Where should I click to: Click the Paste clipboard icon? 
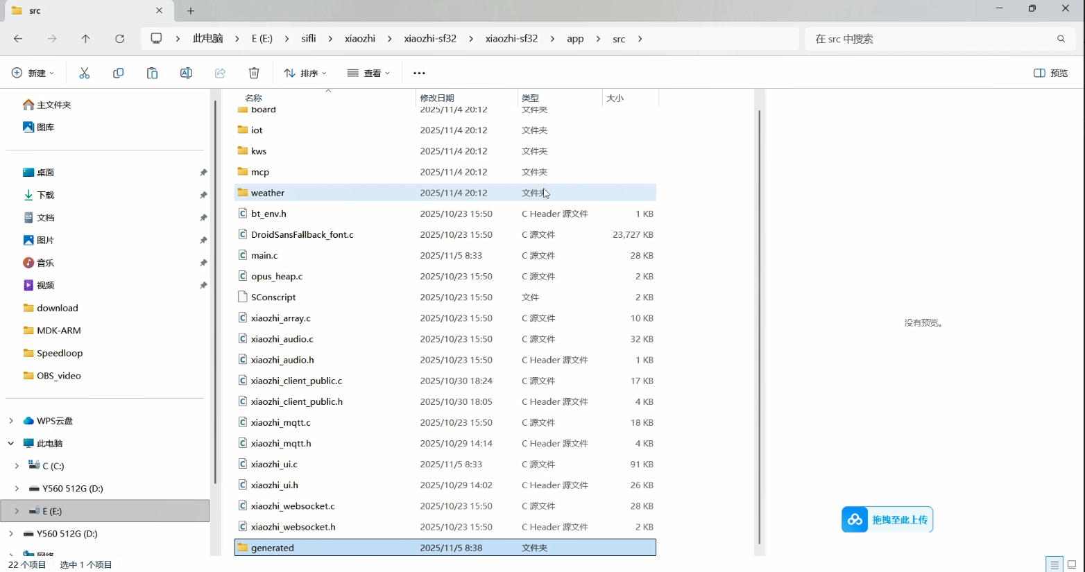152,73
